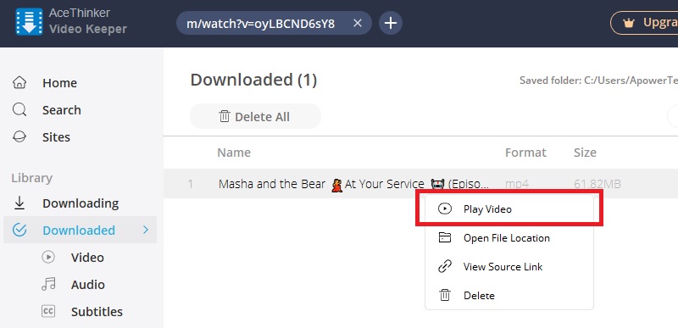Open the Sites section label

[x=56, y=137]
